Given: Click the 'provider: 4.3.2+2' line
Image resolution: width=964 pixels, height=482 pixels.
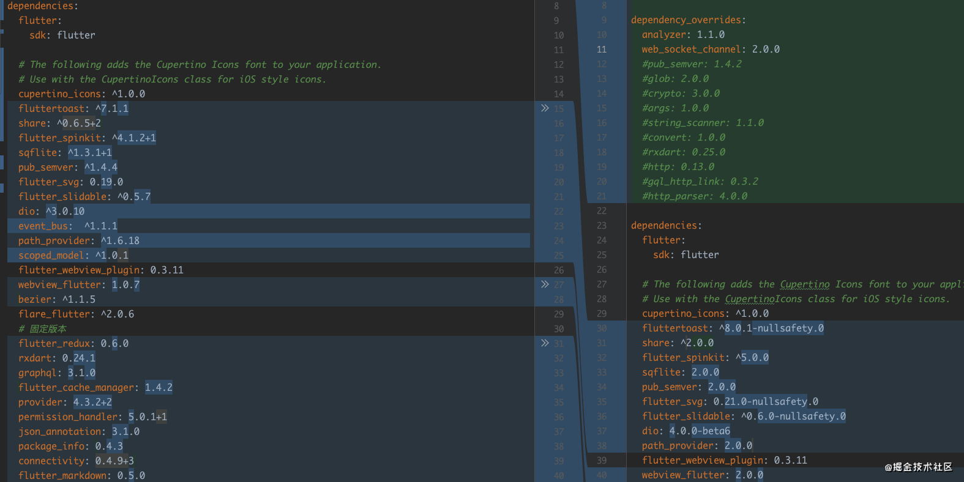Looking at the screenshot, I should click(65, 402).
